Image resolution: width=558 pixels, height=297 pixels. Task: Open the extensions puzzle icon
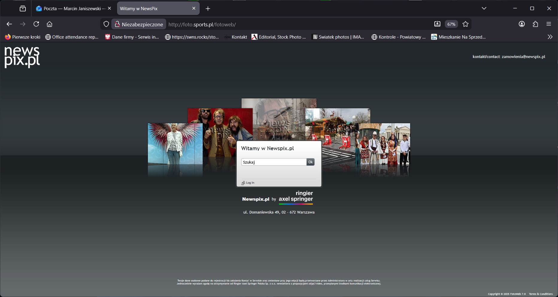[535, 24]
